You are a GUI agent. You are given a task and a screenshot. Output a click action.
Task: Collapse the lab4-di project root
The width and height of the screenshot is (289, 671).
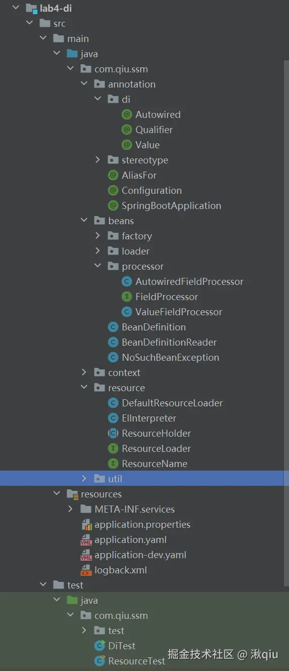(x=16, y=8)
